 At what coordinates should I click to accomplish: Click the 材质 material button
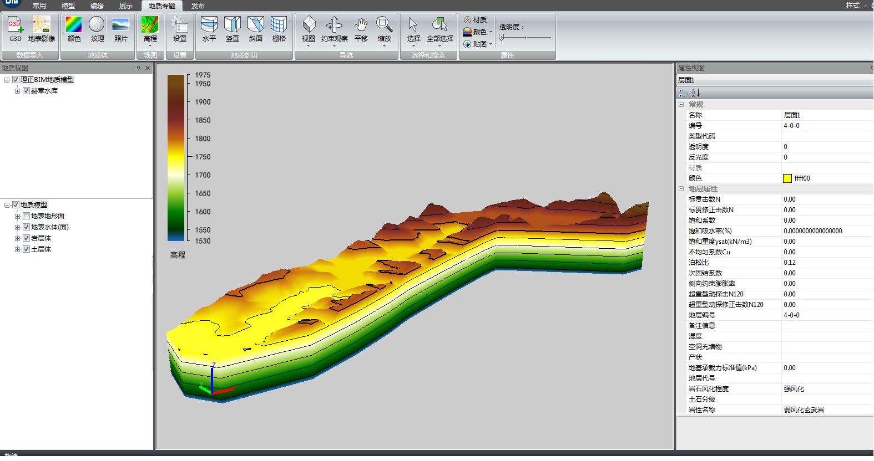476,20
